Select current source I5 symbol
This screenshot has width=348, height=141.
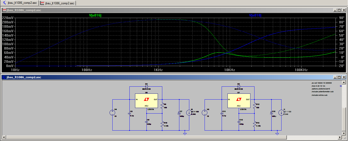click(x=281, y=113)
